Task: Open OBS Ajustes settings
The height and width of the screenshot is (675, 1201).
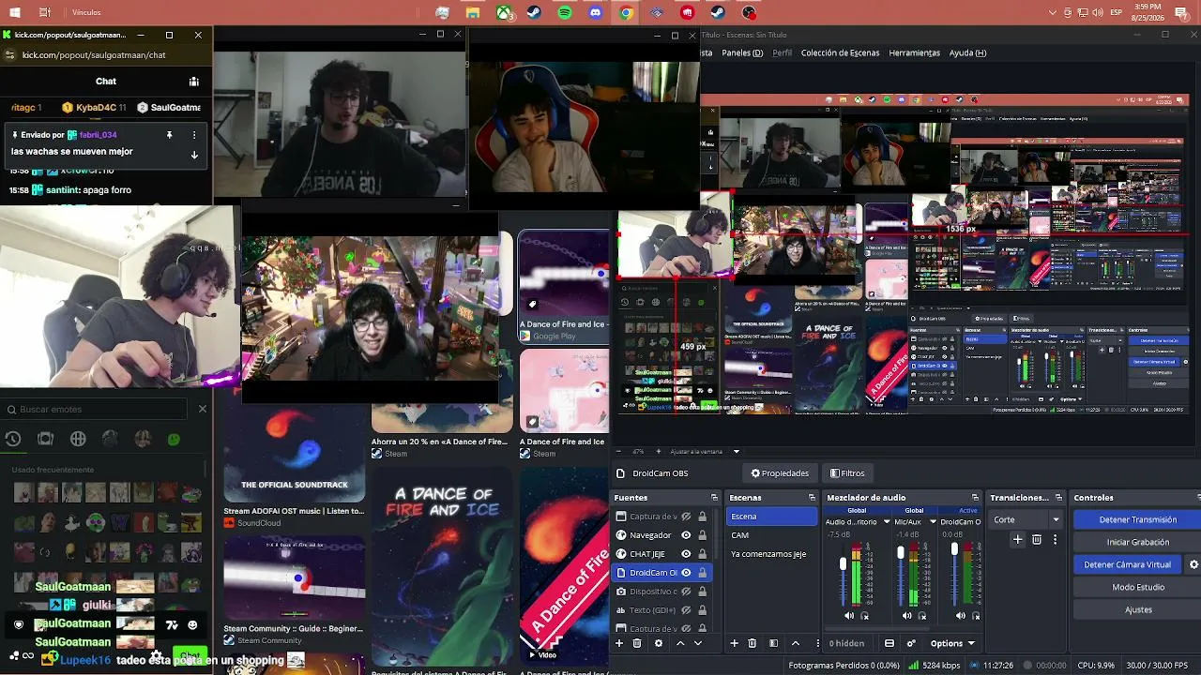Action: 1137,609
